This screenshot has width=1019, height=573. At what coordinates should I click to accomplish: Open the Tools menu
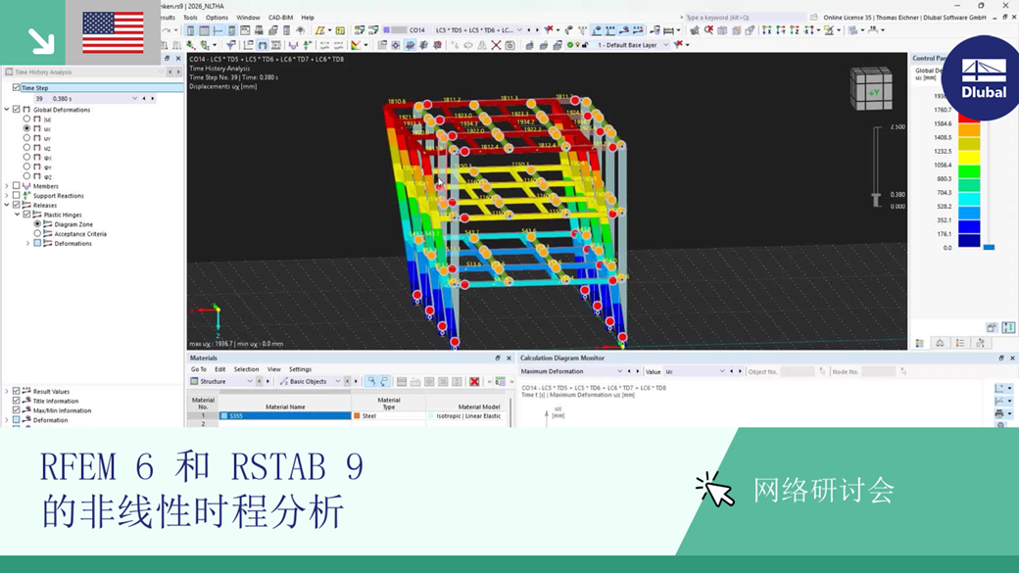190,18
